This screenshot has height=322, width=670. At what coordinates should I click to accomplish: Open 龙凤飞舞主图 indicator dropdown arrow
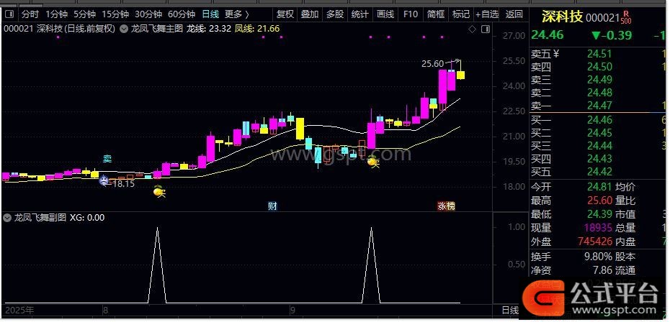click(x=125, y=29)
